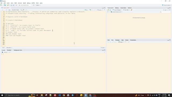Open the Addins dropdown

coord(38,5)
